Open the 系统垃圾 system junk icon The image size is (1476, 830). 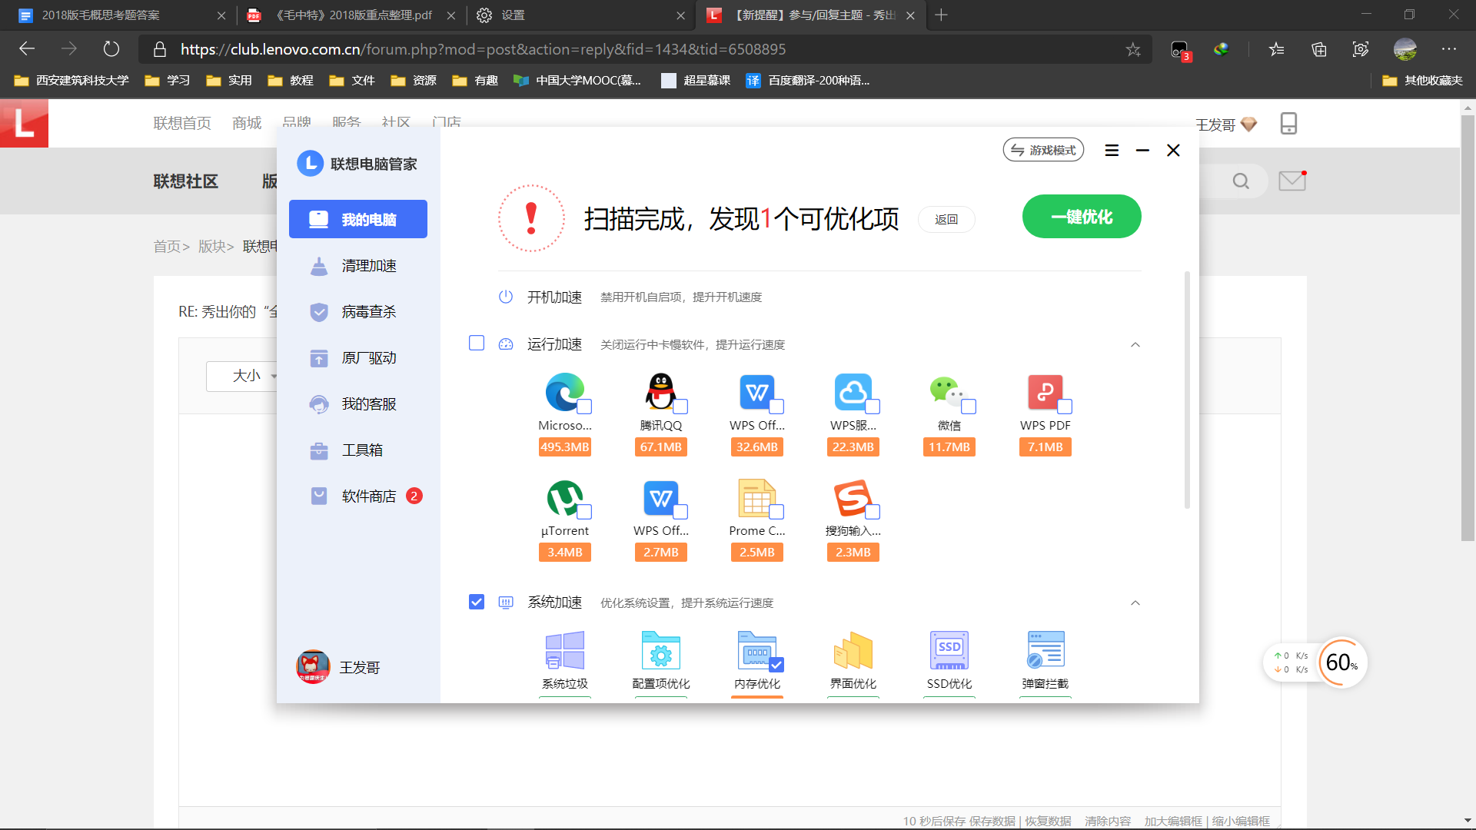pos(565,650)
